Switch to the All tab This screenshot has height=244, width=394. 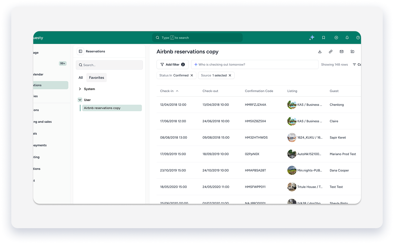[x=81, y=77]
